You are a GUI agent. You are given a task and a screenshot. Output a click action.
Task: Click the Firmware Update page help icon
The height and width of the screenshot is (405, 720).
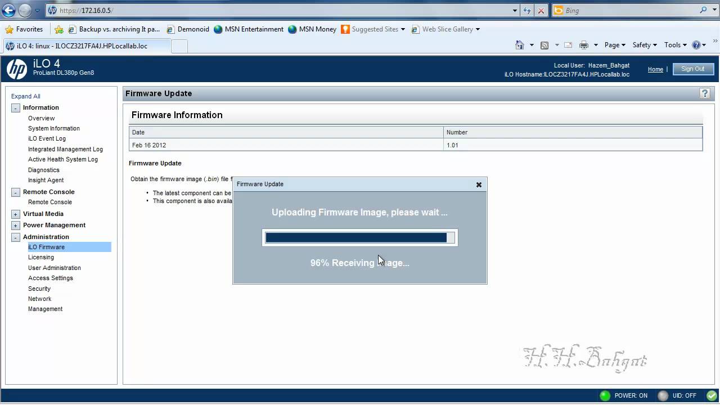click(x=704, y=93)
